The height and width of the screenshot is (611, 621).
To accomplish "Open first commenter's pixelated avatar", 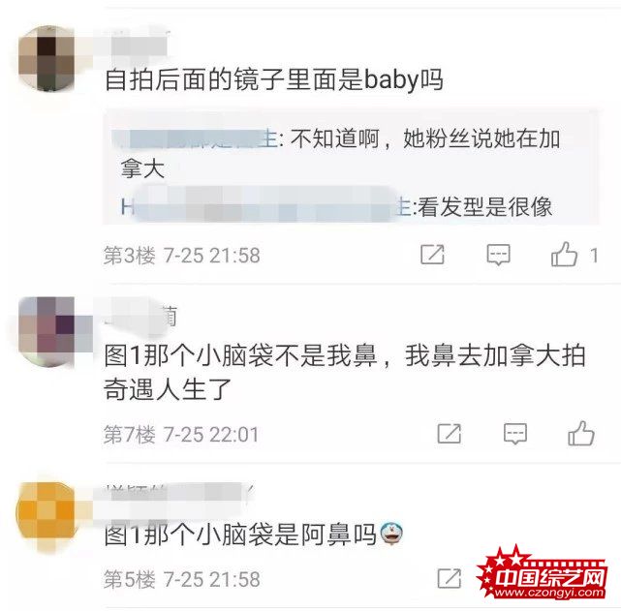I will [47, 58].
